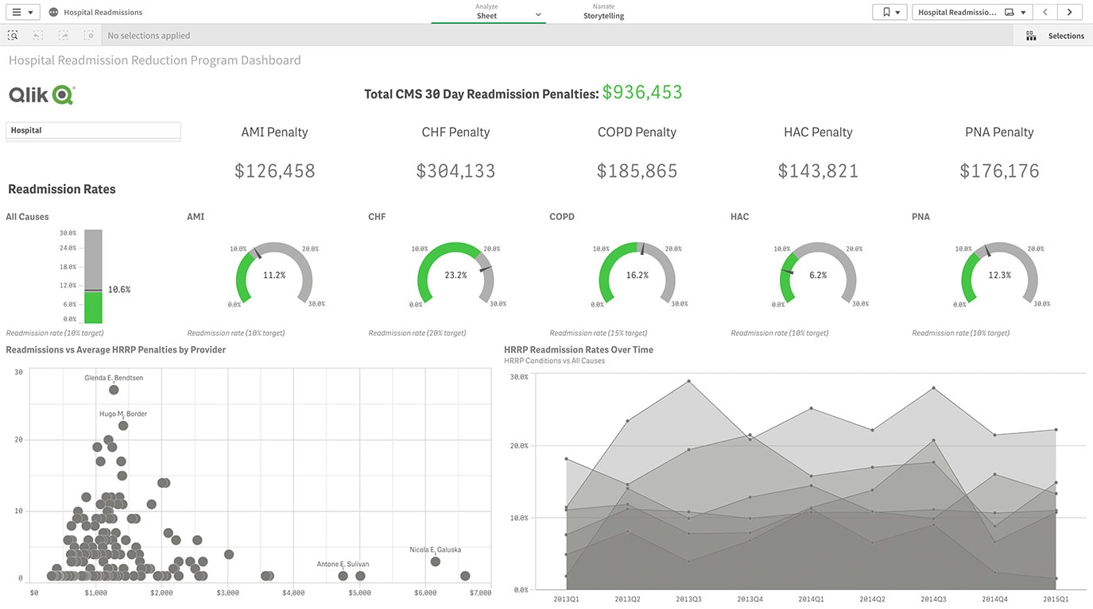Click the Antone E. Sulivan label

[343, 565]
